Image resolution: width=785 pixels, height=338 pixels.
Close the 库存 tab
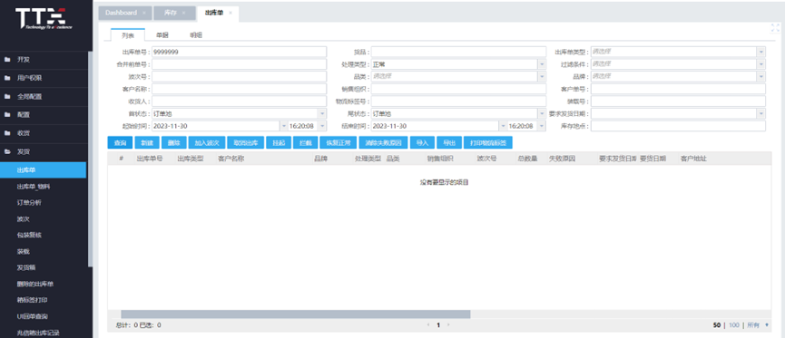coord(183,13)
